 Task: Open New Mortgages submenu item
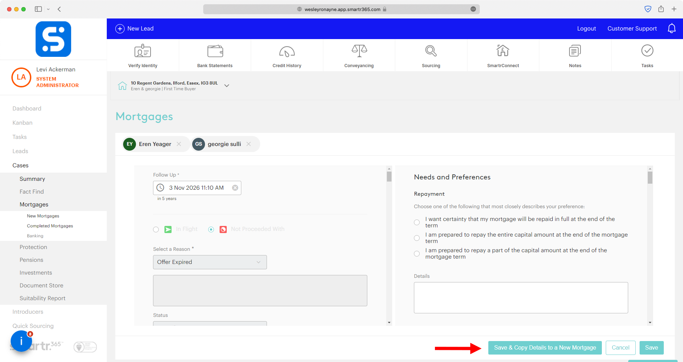coord(43,216)
